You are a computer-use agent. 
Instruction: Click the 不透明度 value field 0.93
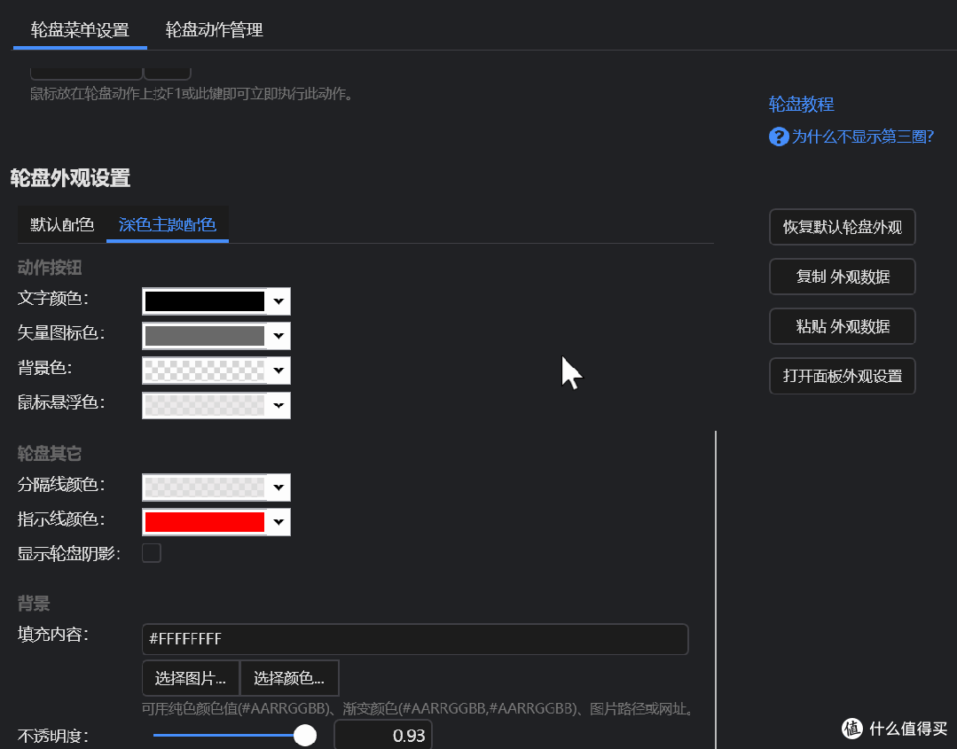[x=383, y=735]
